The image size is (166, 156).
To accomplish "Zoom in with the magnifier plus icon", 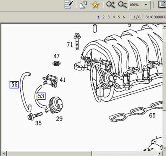I will coord(111,5).
